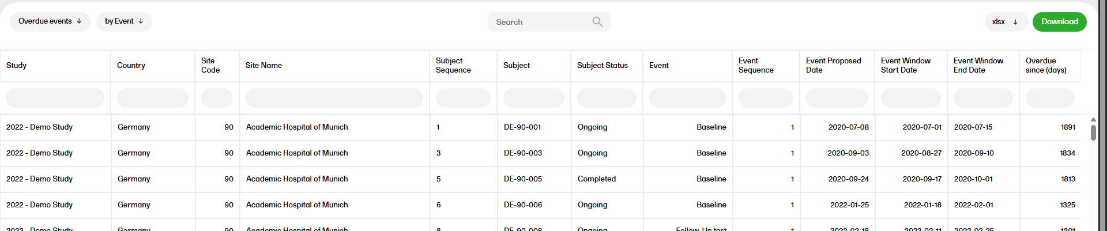The height and width of the screenshot is (231, 1107).
Task: Click the Country column filter field
Action: click(152, 98)
